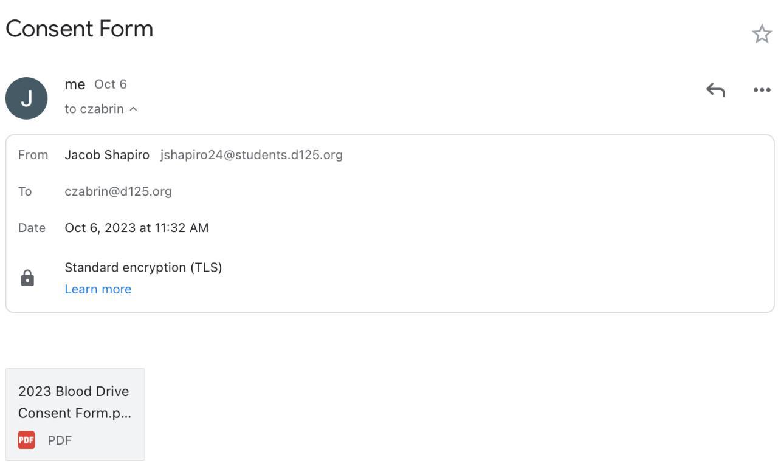The image size is (778, 469).
Task: Click the red PDF file icon
Action: (x=26, y=440)
